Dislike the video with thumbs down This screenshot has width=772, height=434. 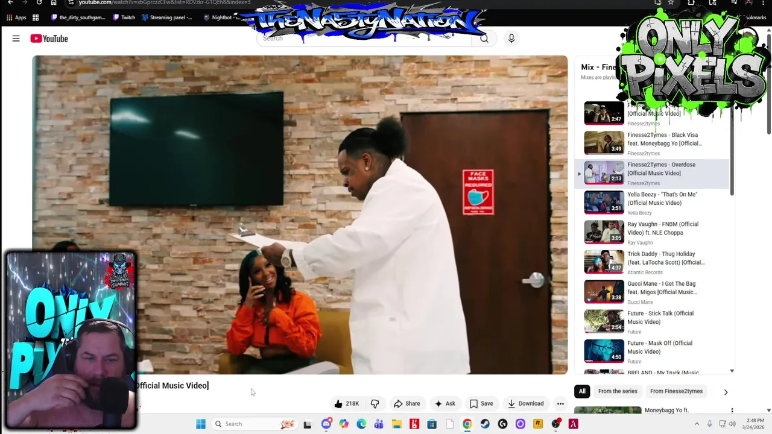(375, 403)
